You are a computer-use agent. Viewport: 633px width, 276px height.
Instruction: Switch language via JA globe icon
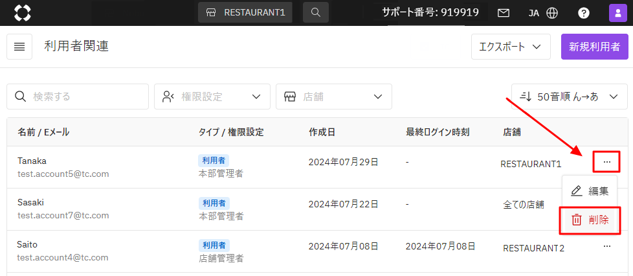(x=542, y=12)
